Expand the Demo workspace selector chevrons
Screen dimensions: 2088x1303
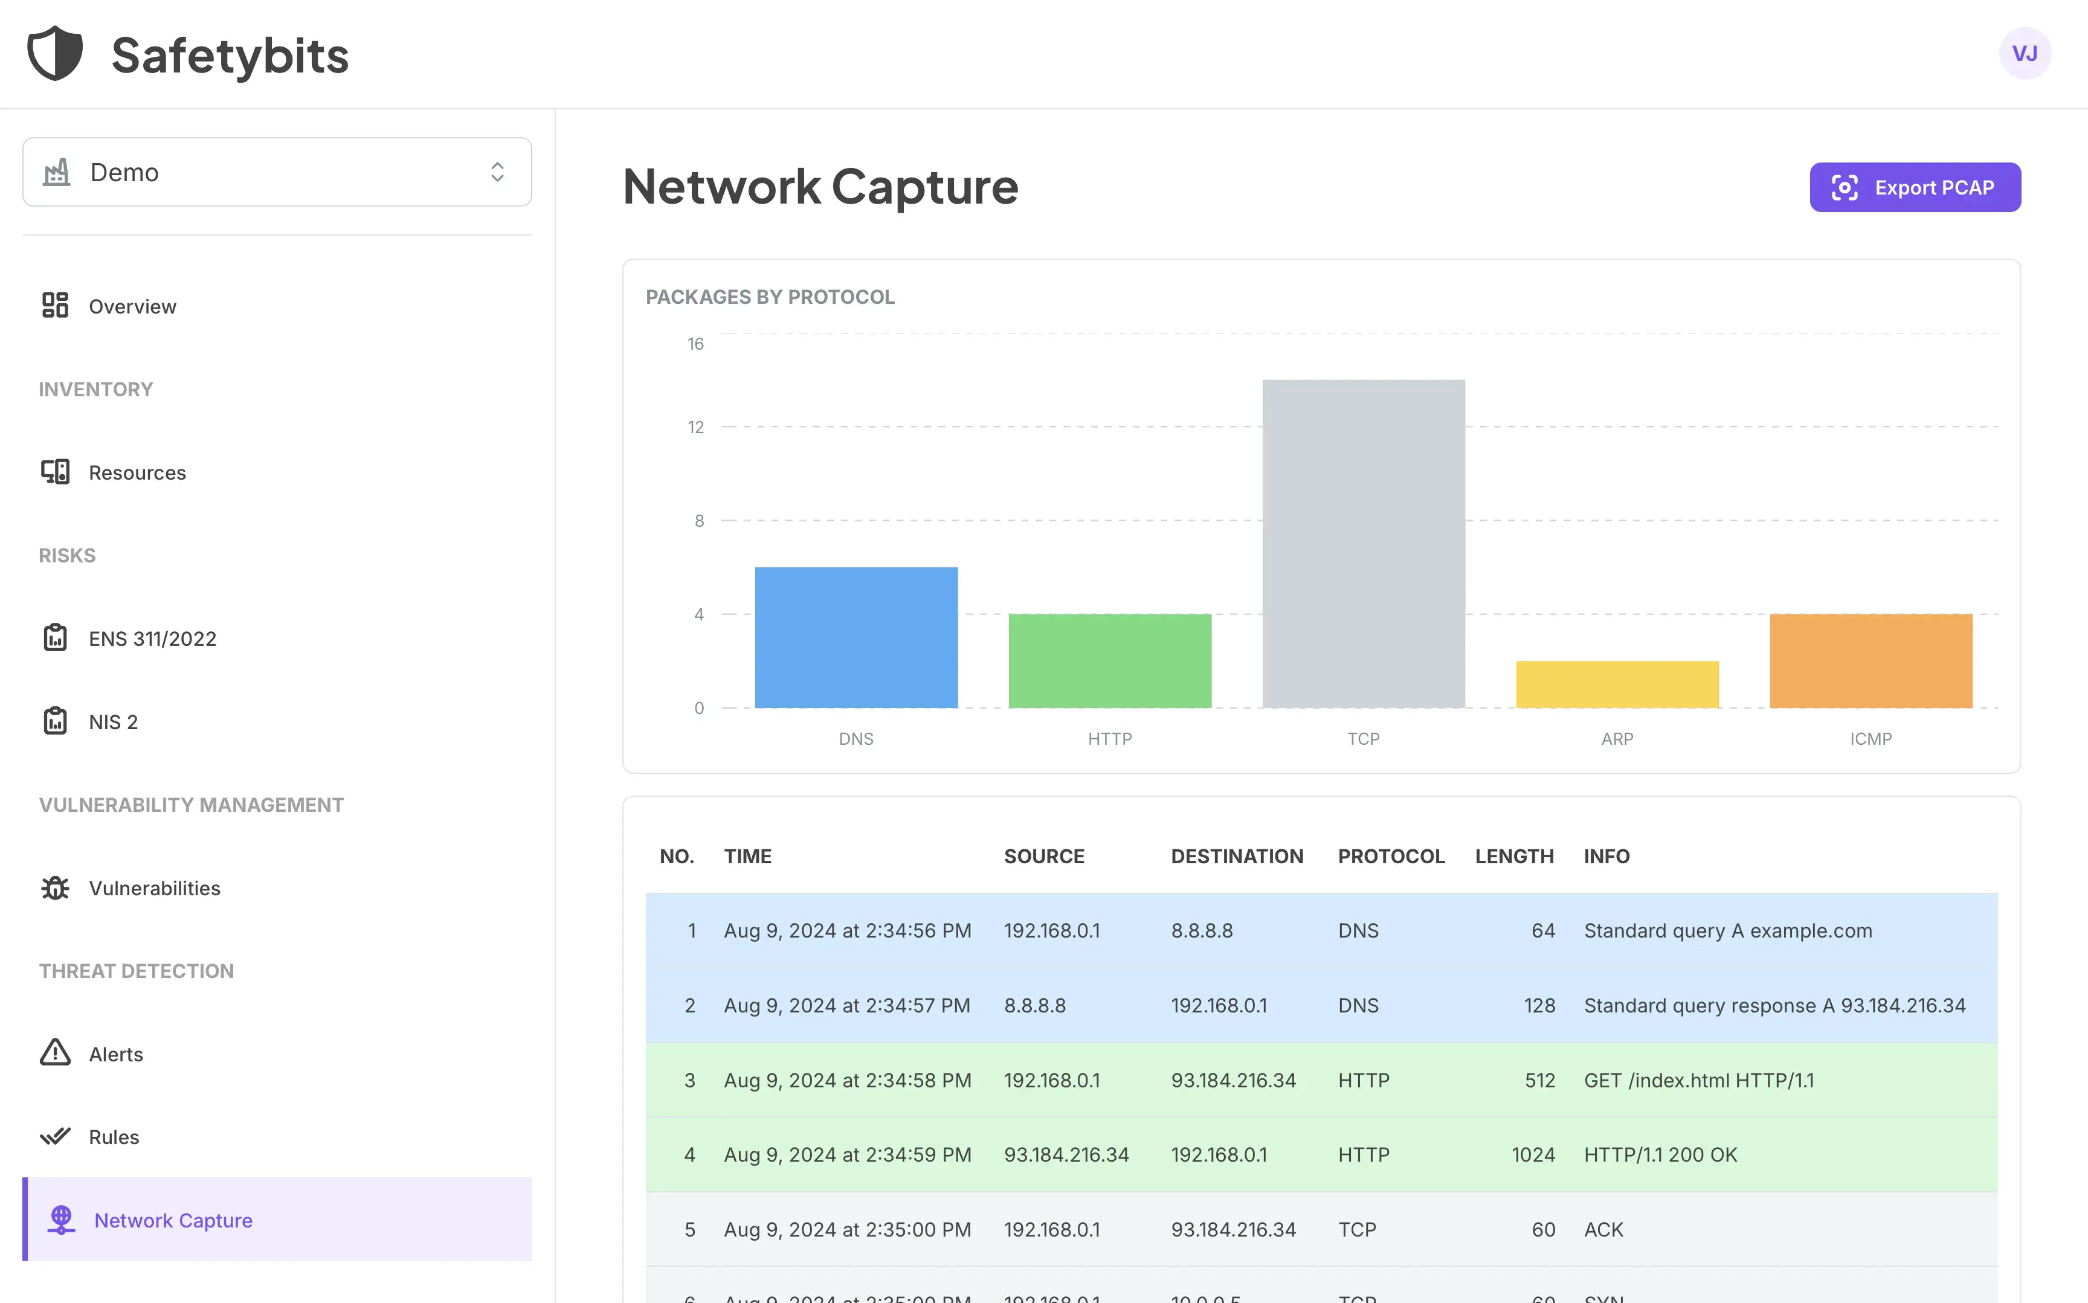tap(497, 172)
